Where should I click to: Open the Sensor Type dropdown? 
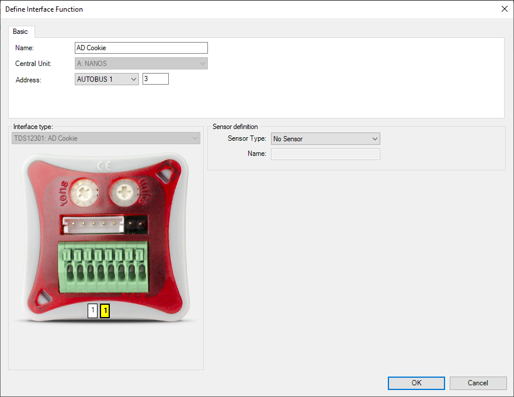[x=325, y=139]
